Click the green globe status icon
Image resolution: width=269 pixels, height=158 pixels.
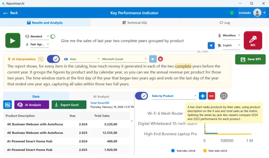[x=232, y=13]
